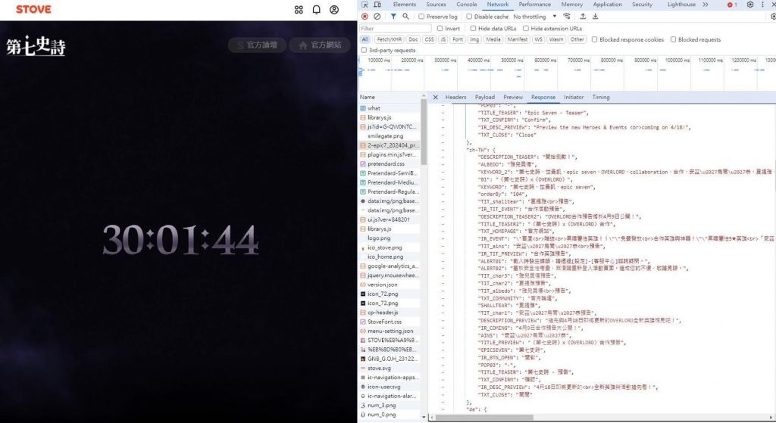The image size is (776, 423).
Task: Filter requests by Fetch/XHR
Action: pyautogui.click(x=389, y=39)
